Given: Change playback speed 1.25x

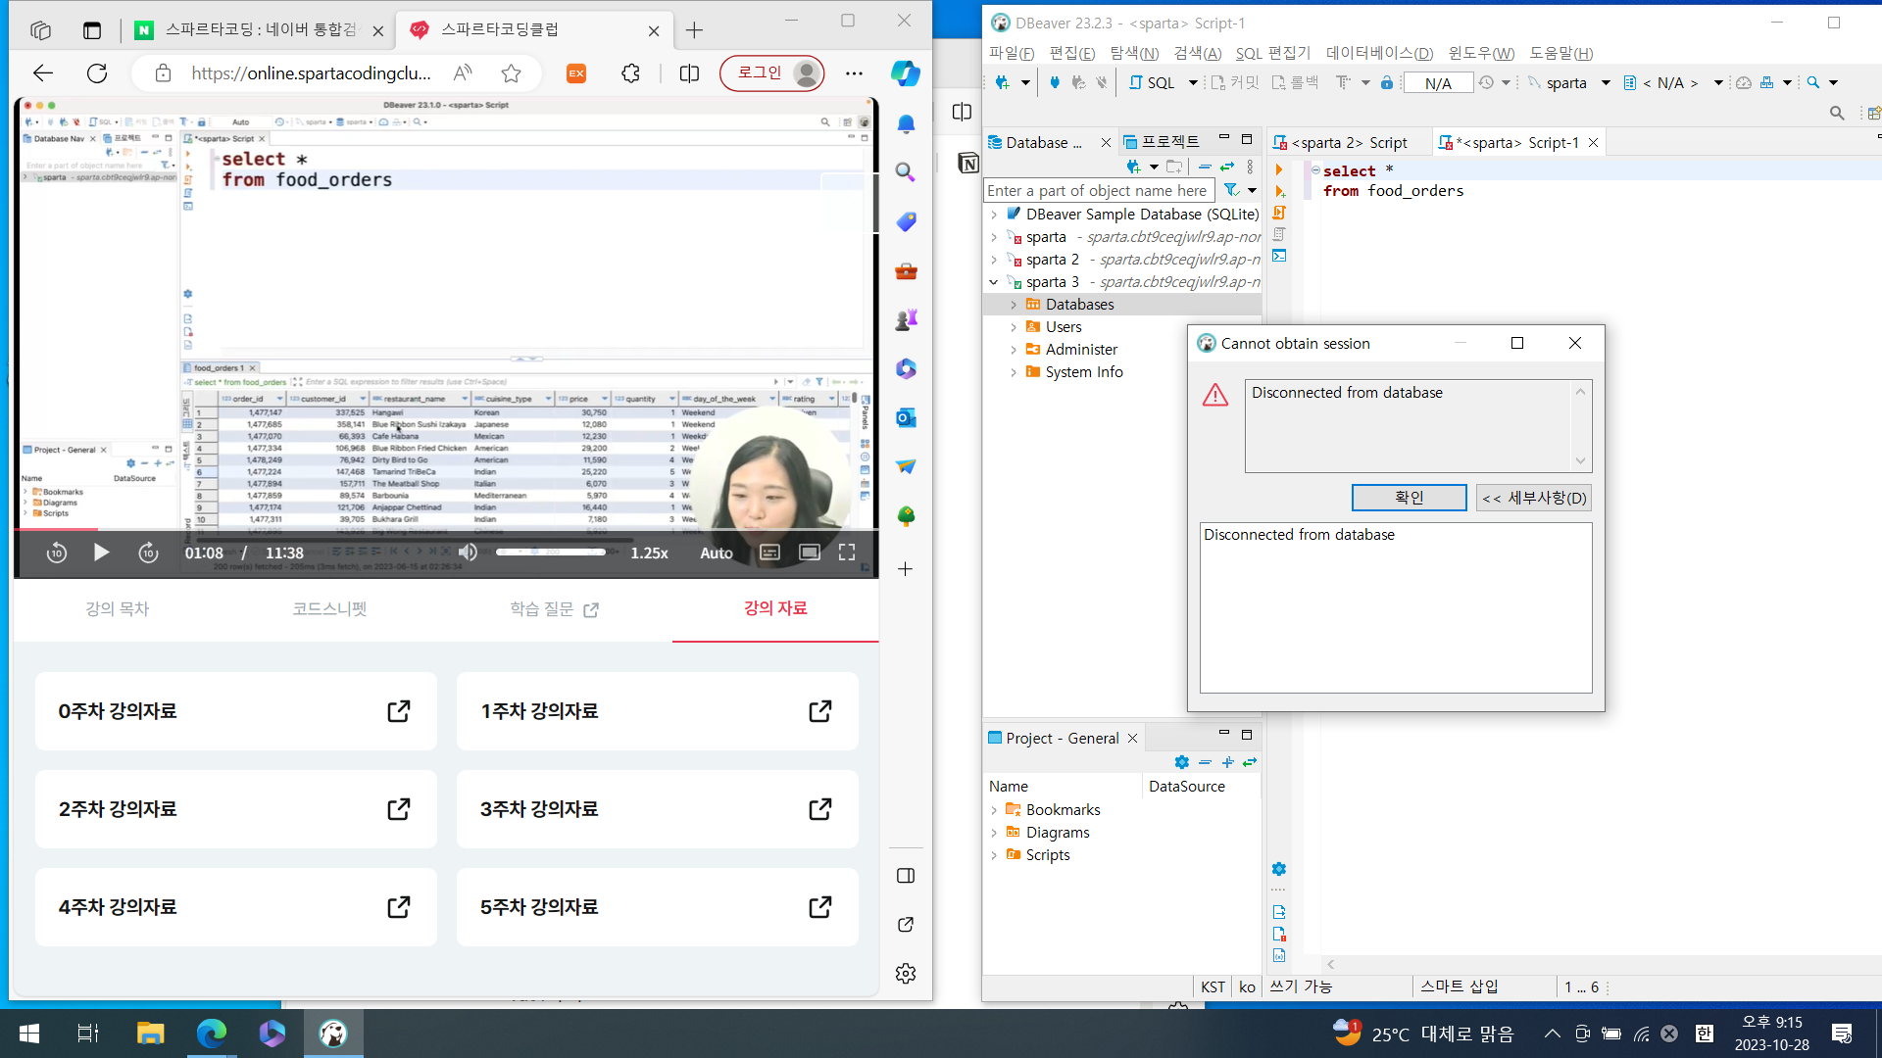Looking at the screenshot, I should [649, 553].
